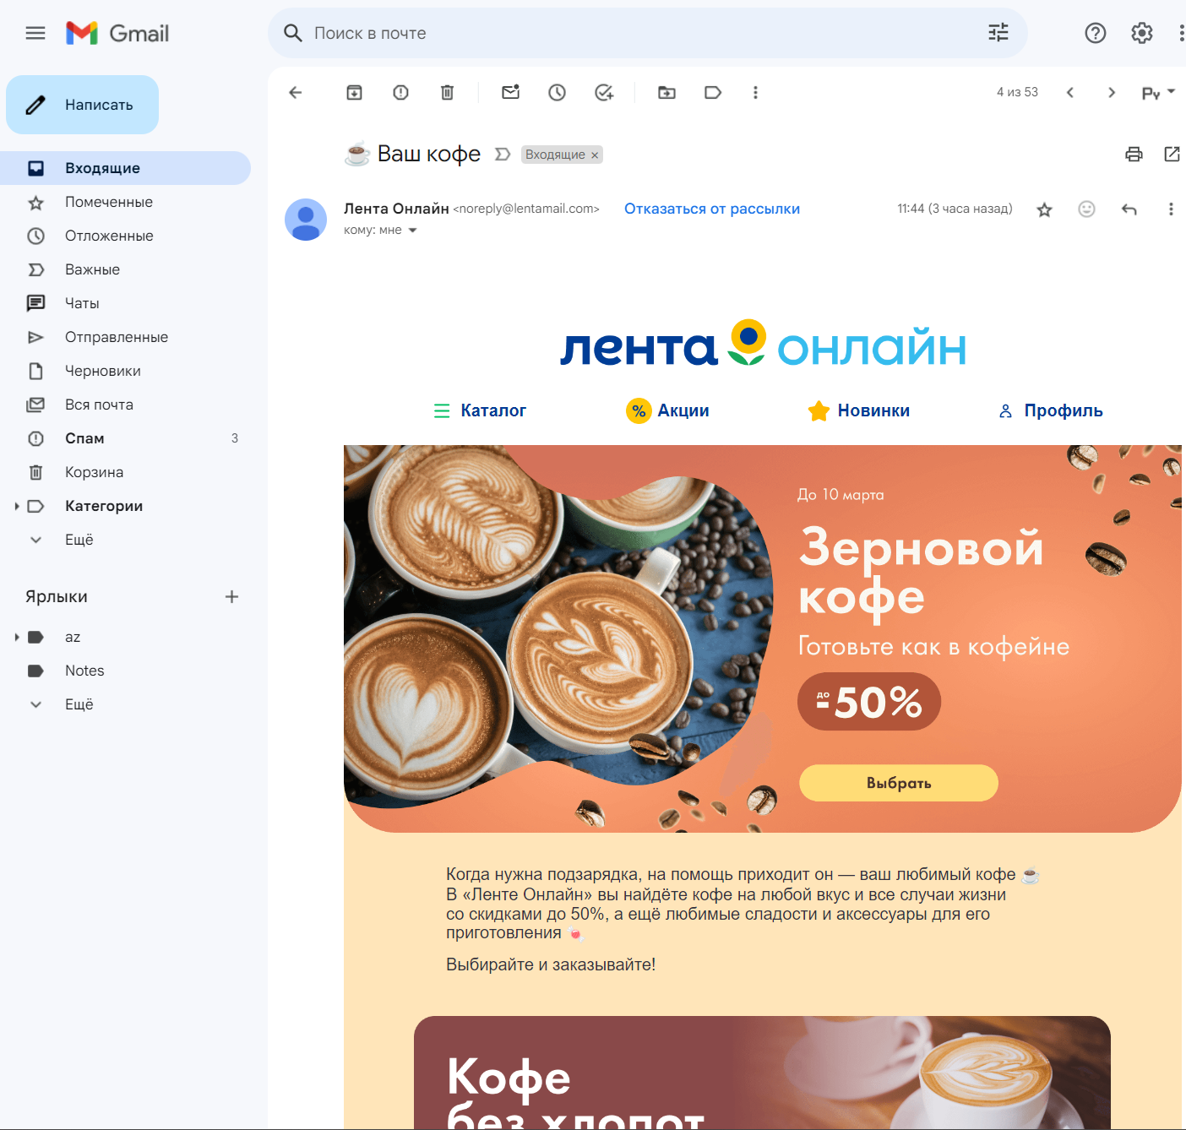Click the Лента Онлайн logo
The width and height of the screenshot is (1186, 1130).
coord(763,344)
